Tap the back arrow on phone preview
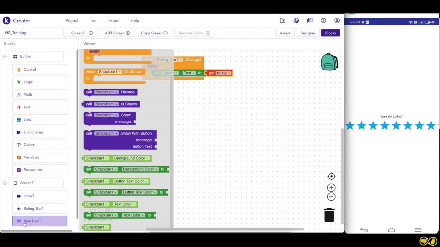Screen dimensions: 440x247 click(364, 230)
